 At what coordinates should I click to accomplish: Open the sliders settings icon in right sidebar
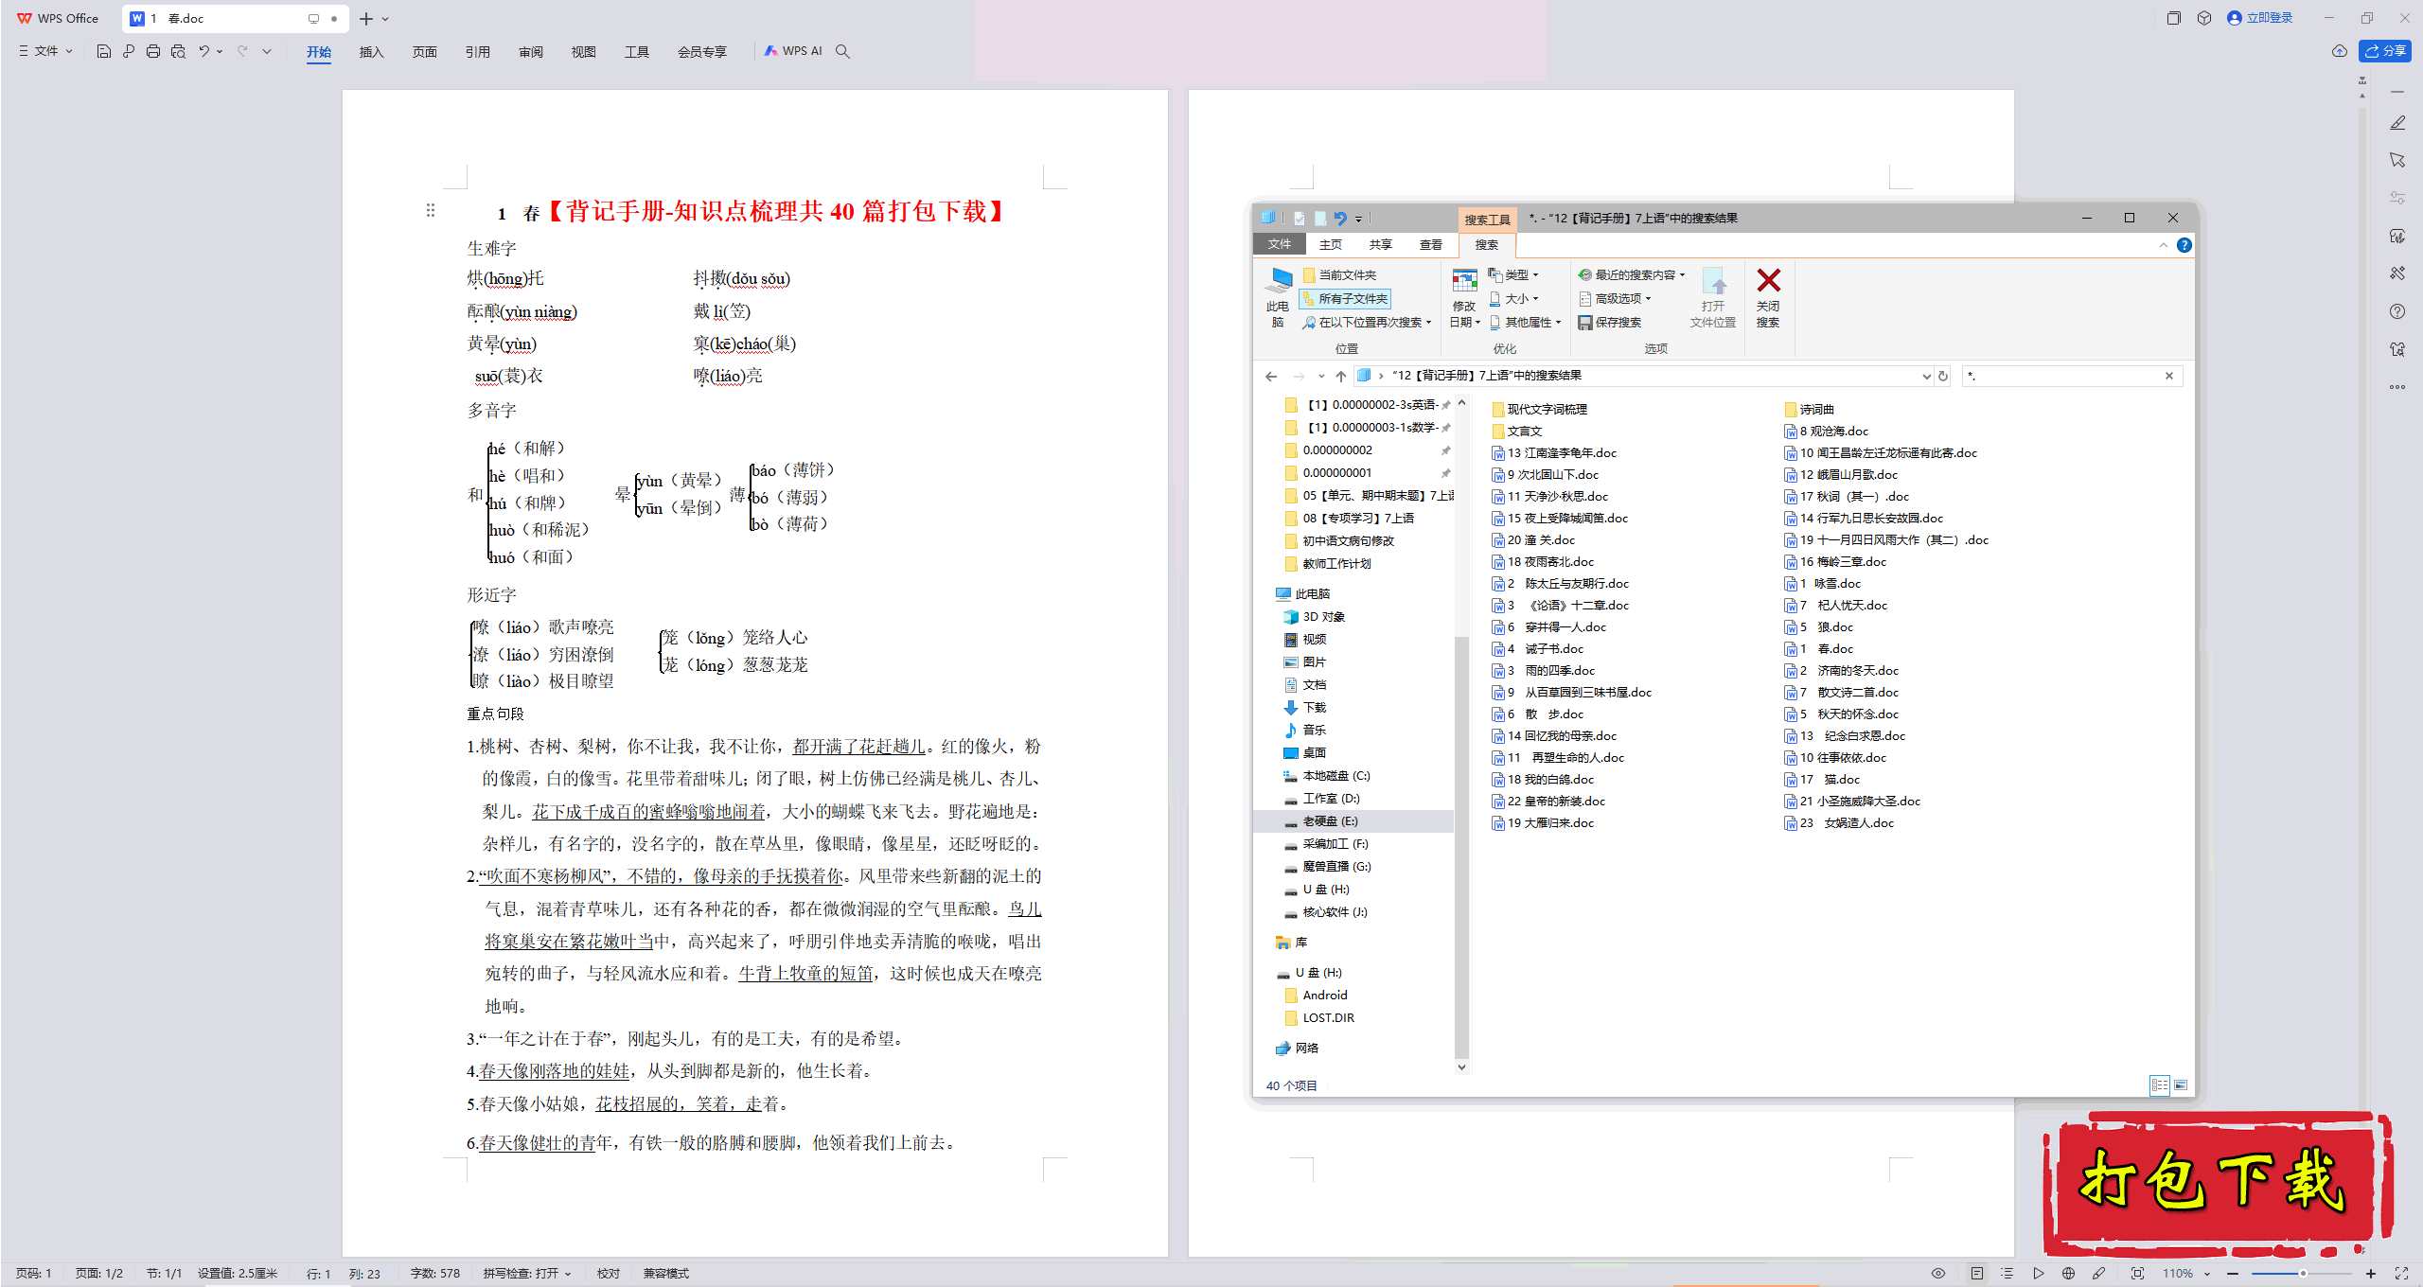2397,198
